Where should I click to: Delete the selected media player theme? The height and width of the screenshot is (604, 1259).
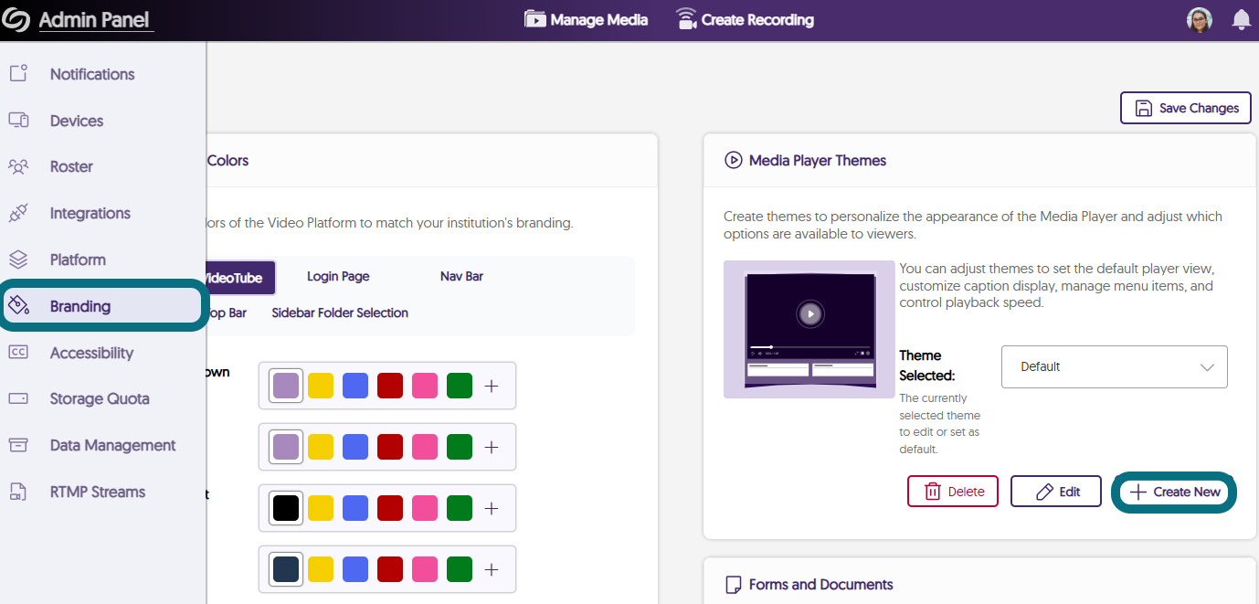(953, 492)
